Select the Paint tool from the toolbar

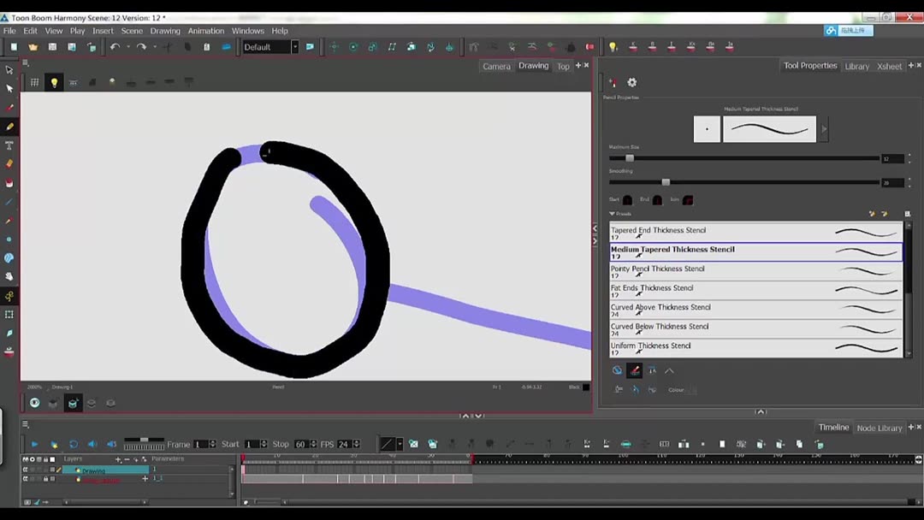click(9, 183)
